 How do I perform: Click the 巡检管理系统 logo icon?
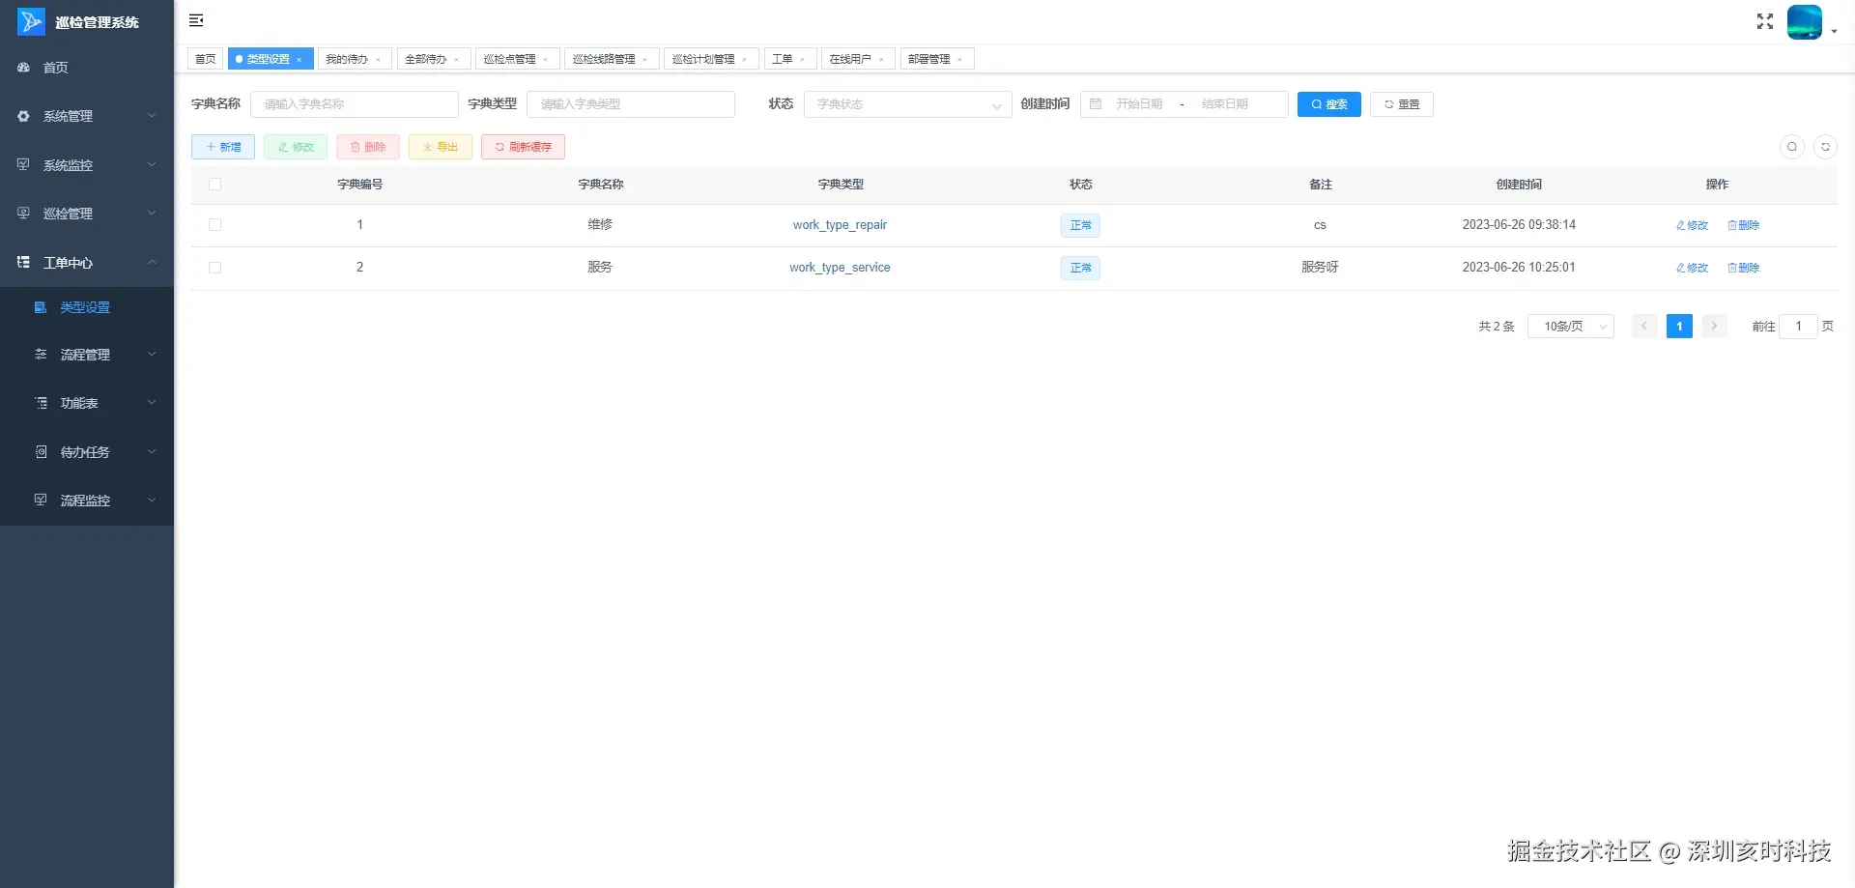tap(31, 21)
